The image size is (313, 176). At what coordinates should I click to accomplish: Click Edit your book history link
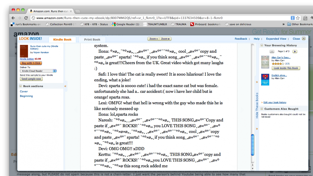[275, 102]
